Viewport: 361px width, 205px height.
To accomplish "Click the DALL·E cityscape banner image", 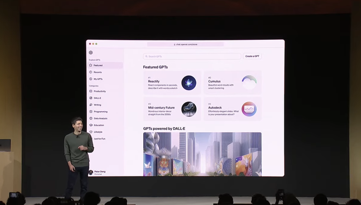I will pyautogui.click(x=202, y=154).
